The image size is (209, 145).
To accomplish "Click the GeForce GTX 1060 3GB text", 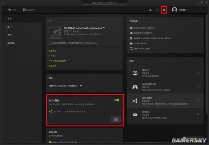I will pos(144,28).
